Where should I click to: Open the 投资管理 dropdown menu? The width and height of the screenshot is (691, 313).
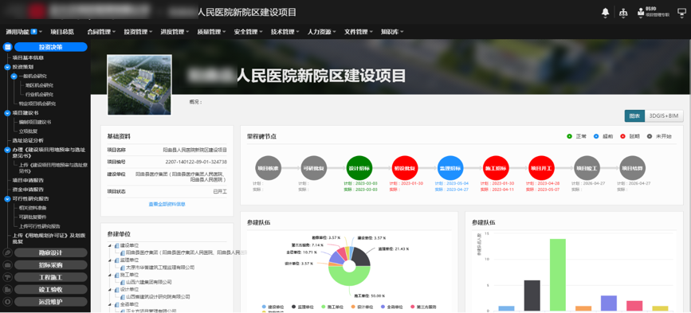tap(138, 32)
